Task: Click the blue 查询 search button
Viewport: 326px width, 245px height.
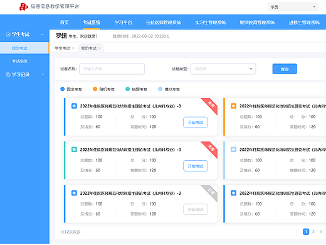Action: pyautogui.click(x=285, y=69)
